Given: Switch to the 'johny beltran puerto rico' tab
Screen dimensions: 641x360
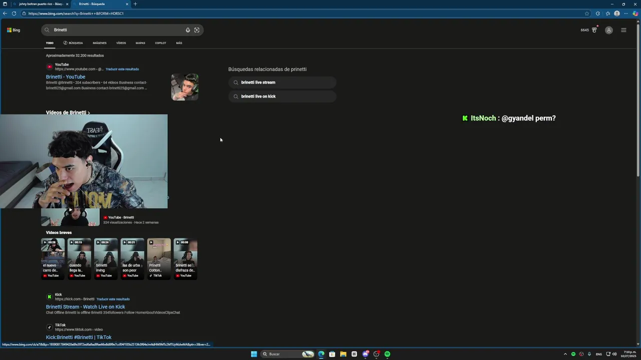Looking at the screenshot, I should (40, 4).
